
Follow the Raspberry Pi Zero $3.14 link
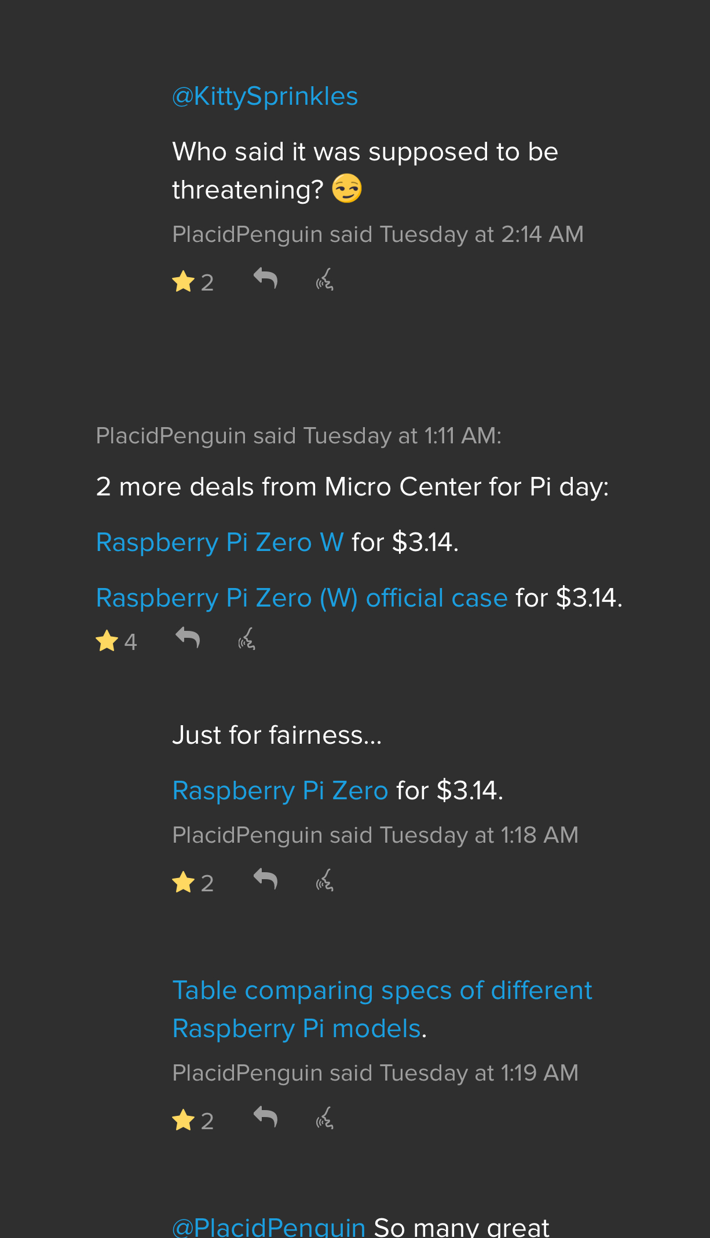(x=280, y=791)
